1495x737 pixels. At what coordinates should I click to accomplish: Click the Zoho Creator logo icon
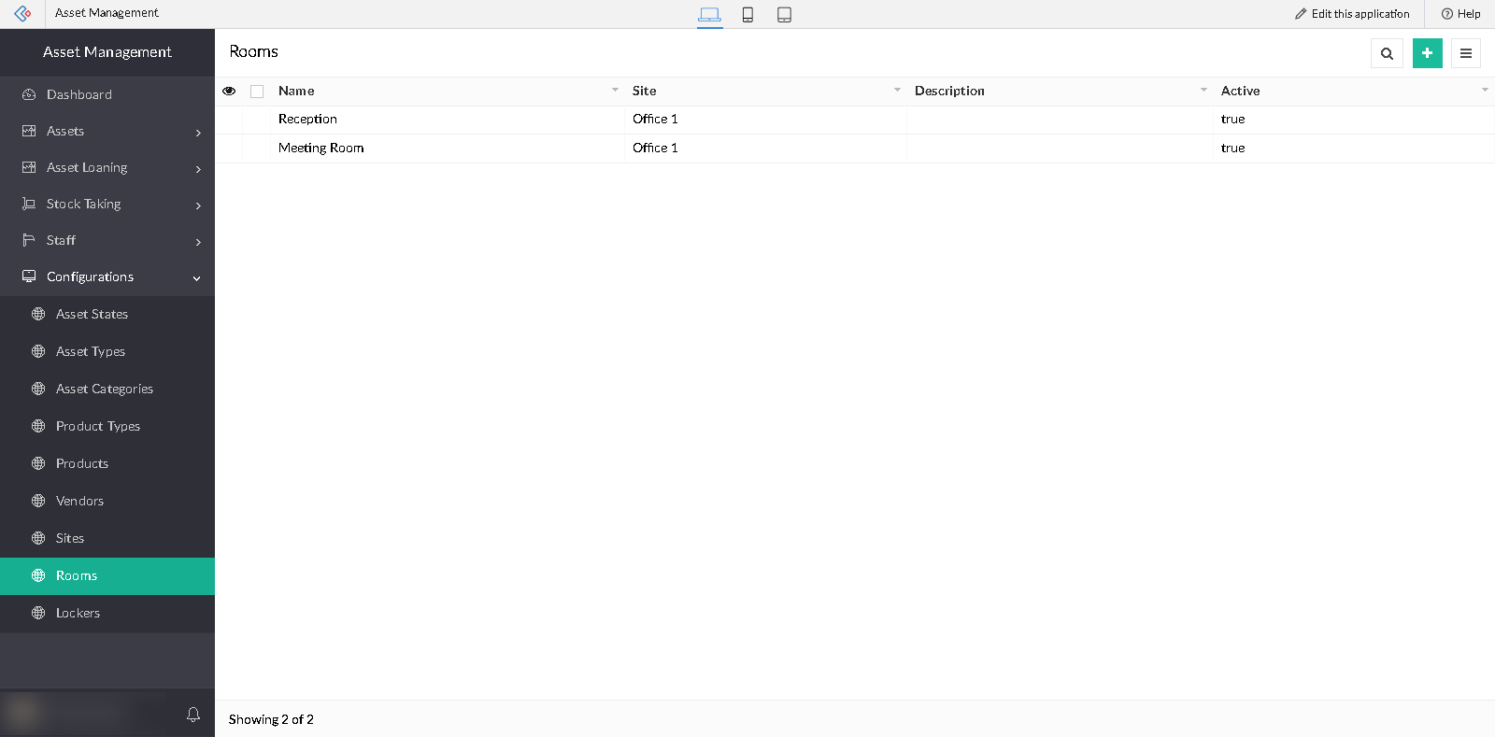click(x=22, y=13)
